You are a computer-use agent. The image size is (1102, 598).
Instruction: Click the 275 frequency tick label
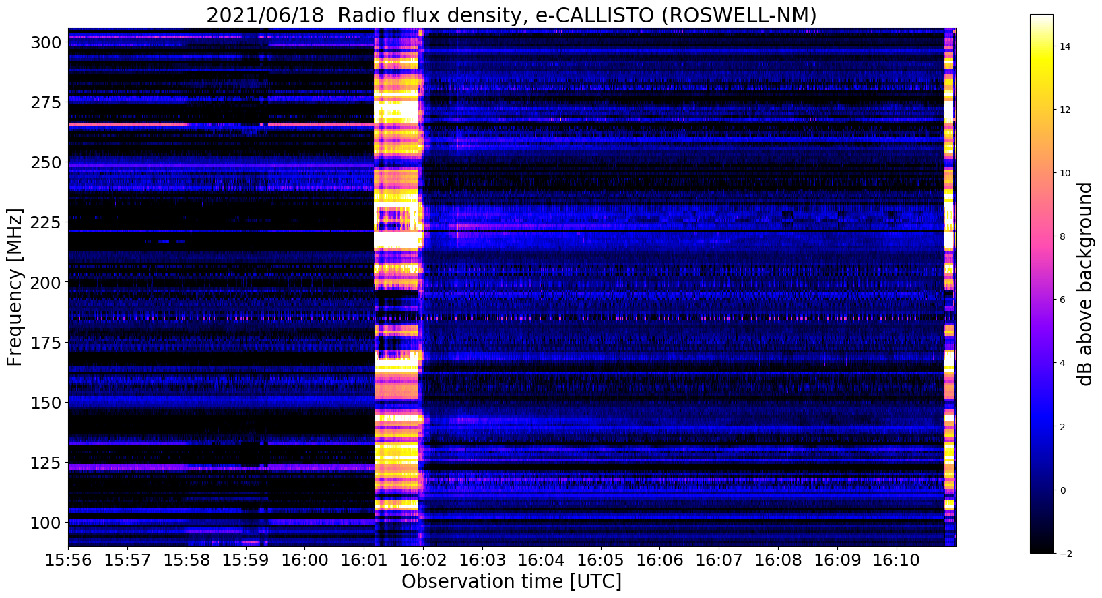46,102
